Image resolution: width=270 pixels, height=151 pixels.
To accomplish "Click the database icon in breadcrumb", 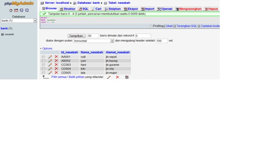I will [75, 3].
